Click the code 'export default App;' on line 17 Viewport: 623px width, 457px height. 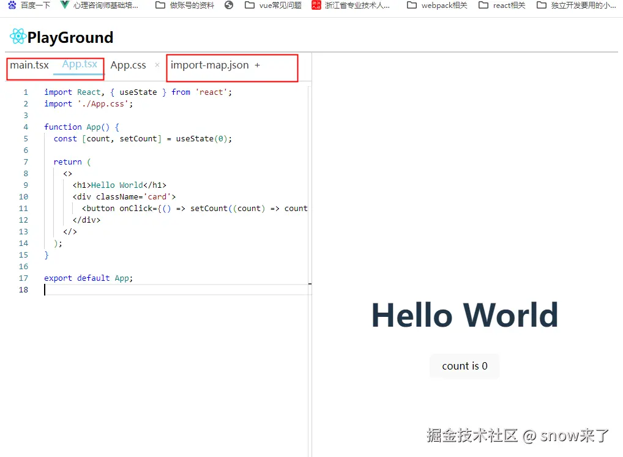[x=88, y=278]
